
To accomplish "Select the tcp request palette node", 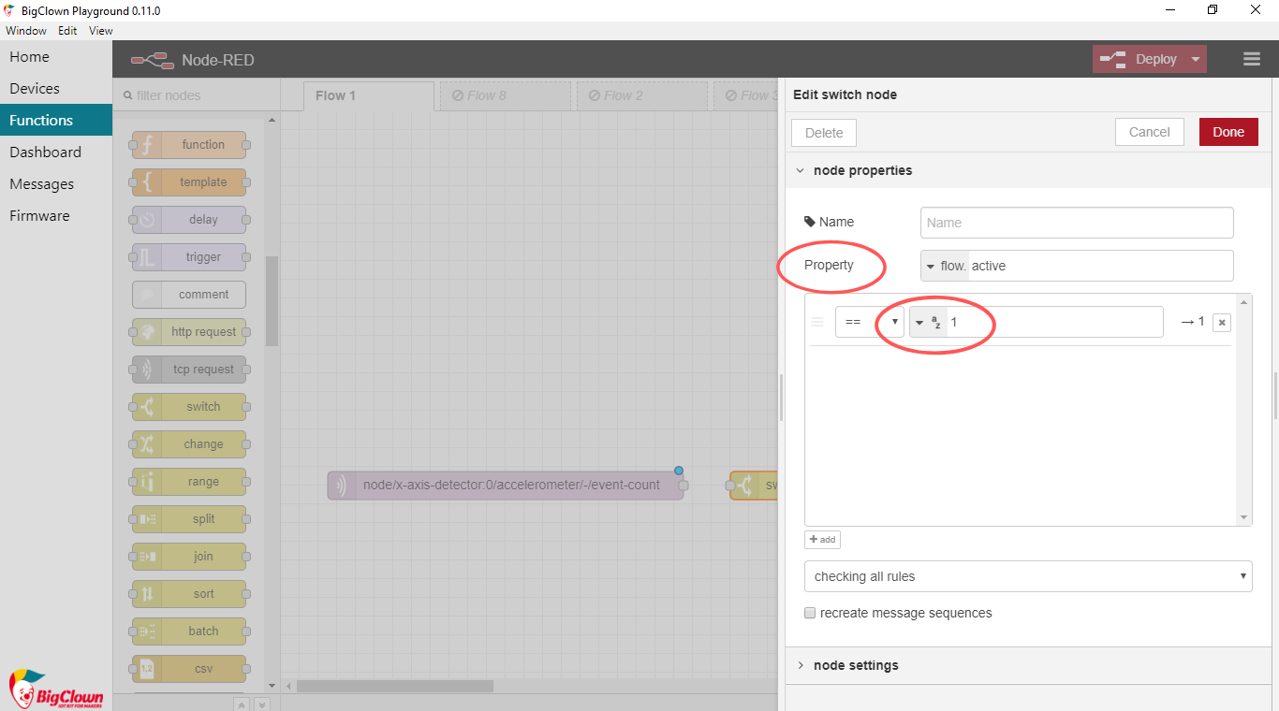I will [189, 370].
